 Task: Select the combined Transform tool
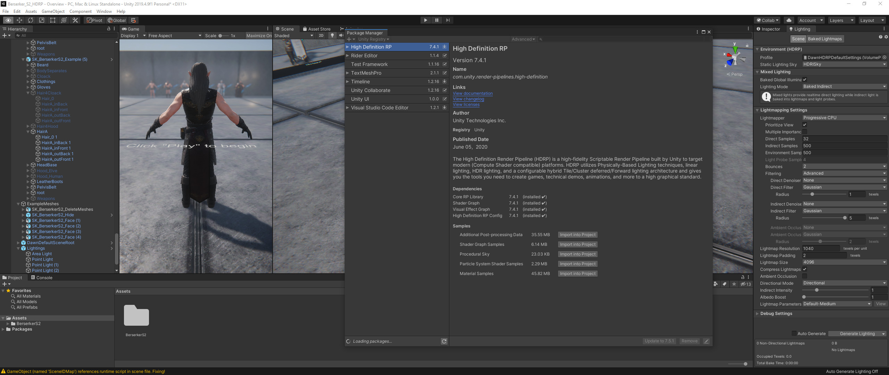(x=64, y=20)
